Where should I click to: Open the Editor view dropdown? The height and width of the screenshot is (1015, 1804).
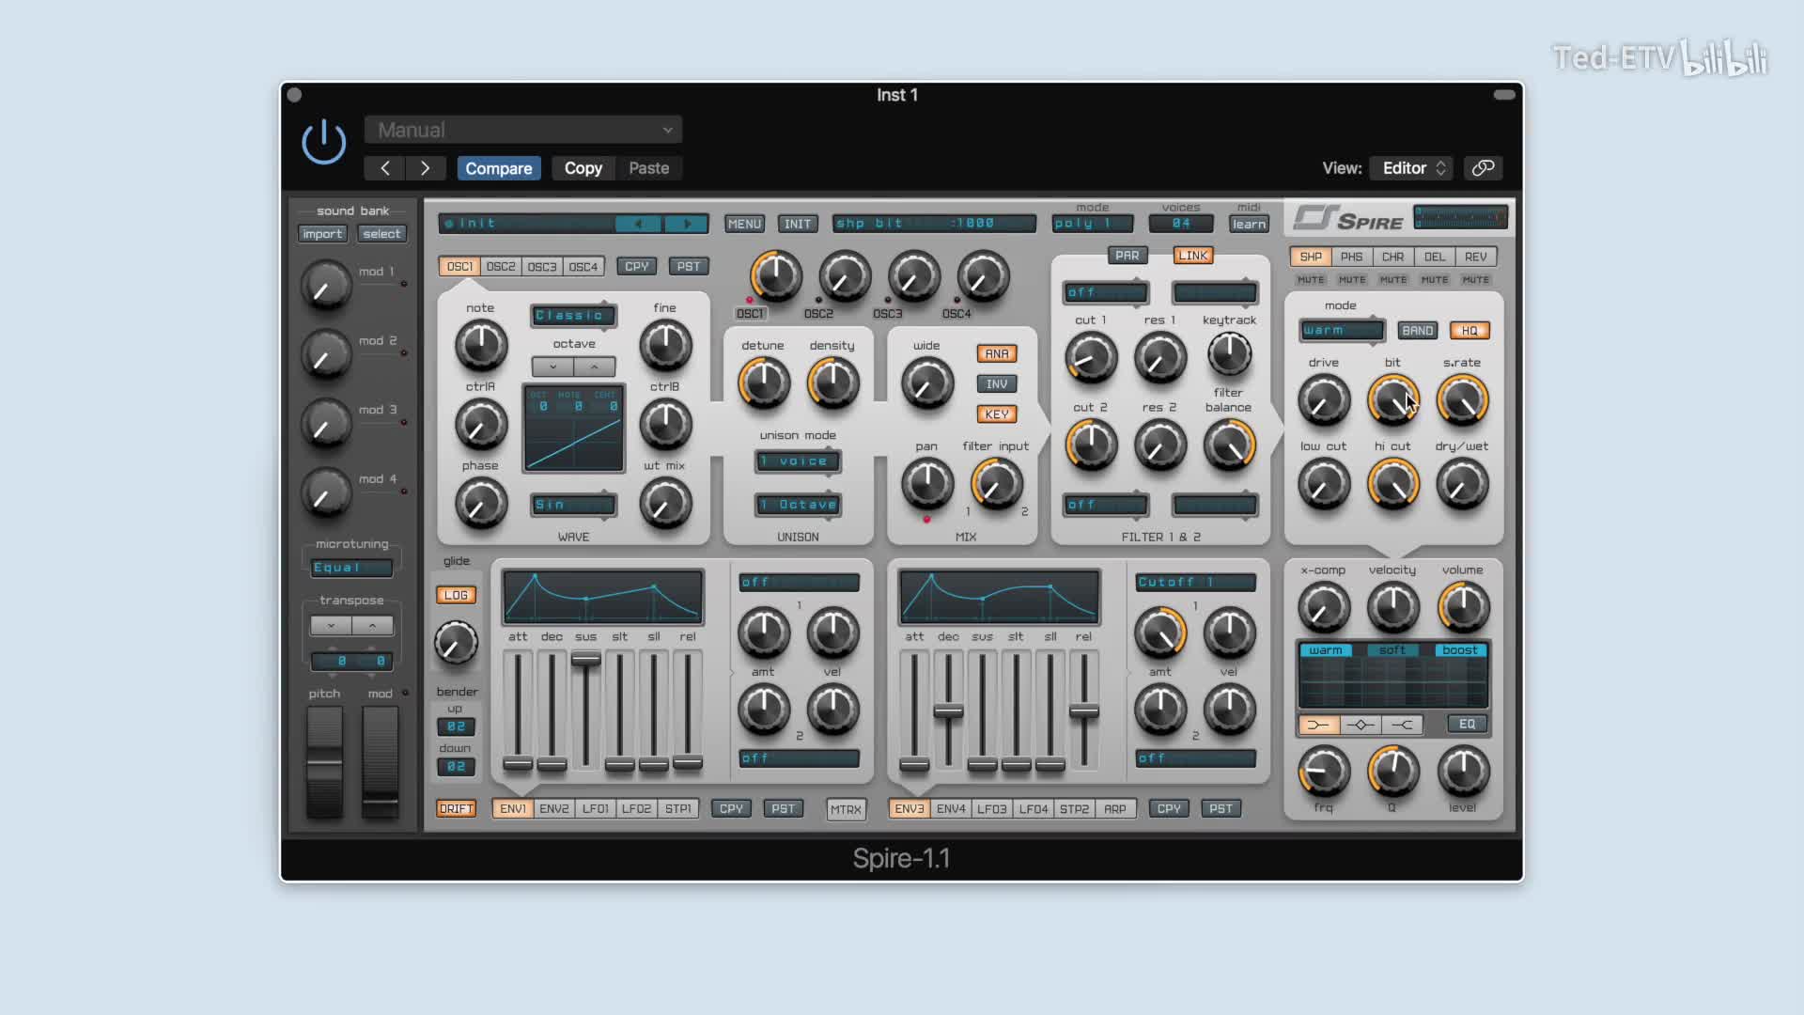pos(1411,168)
